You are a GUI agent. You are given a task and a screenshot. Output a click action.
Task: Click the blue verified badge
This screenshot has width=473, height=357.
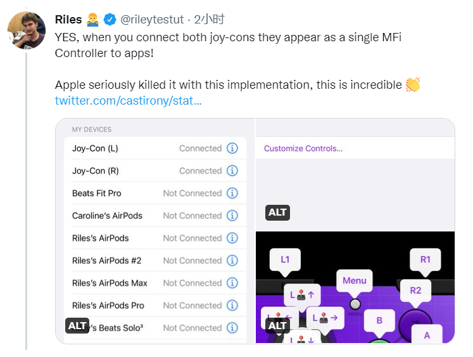click(110, 20)
